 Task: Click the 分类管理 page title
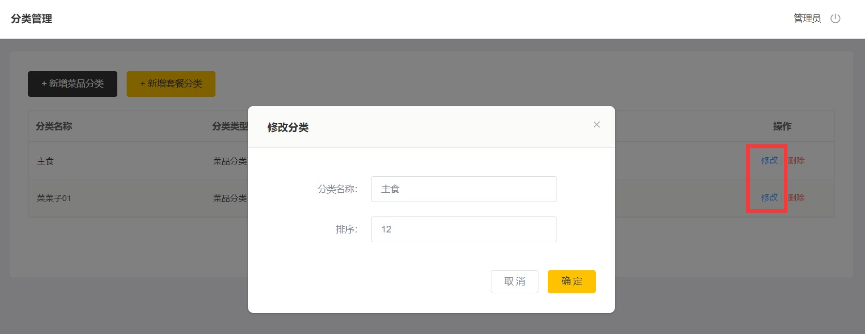pos(32,19)
